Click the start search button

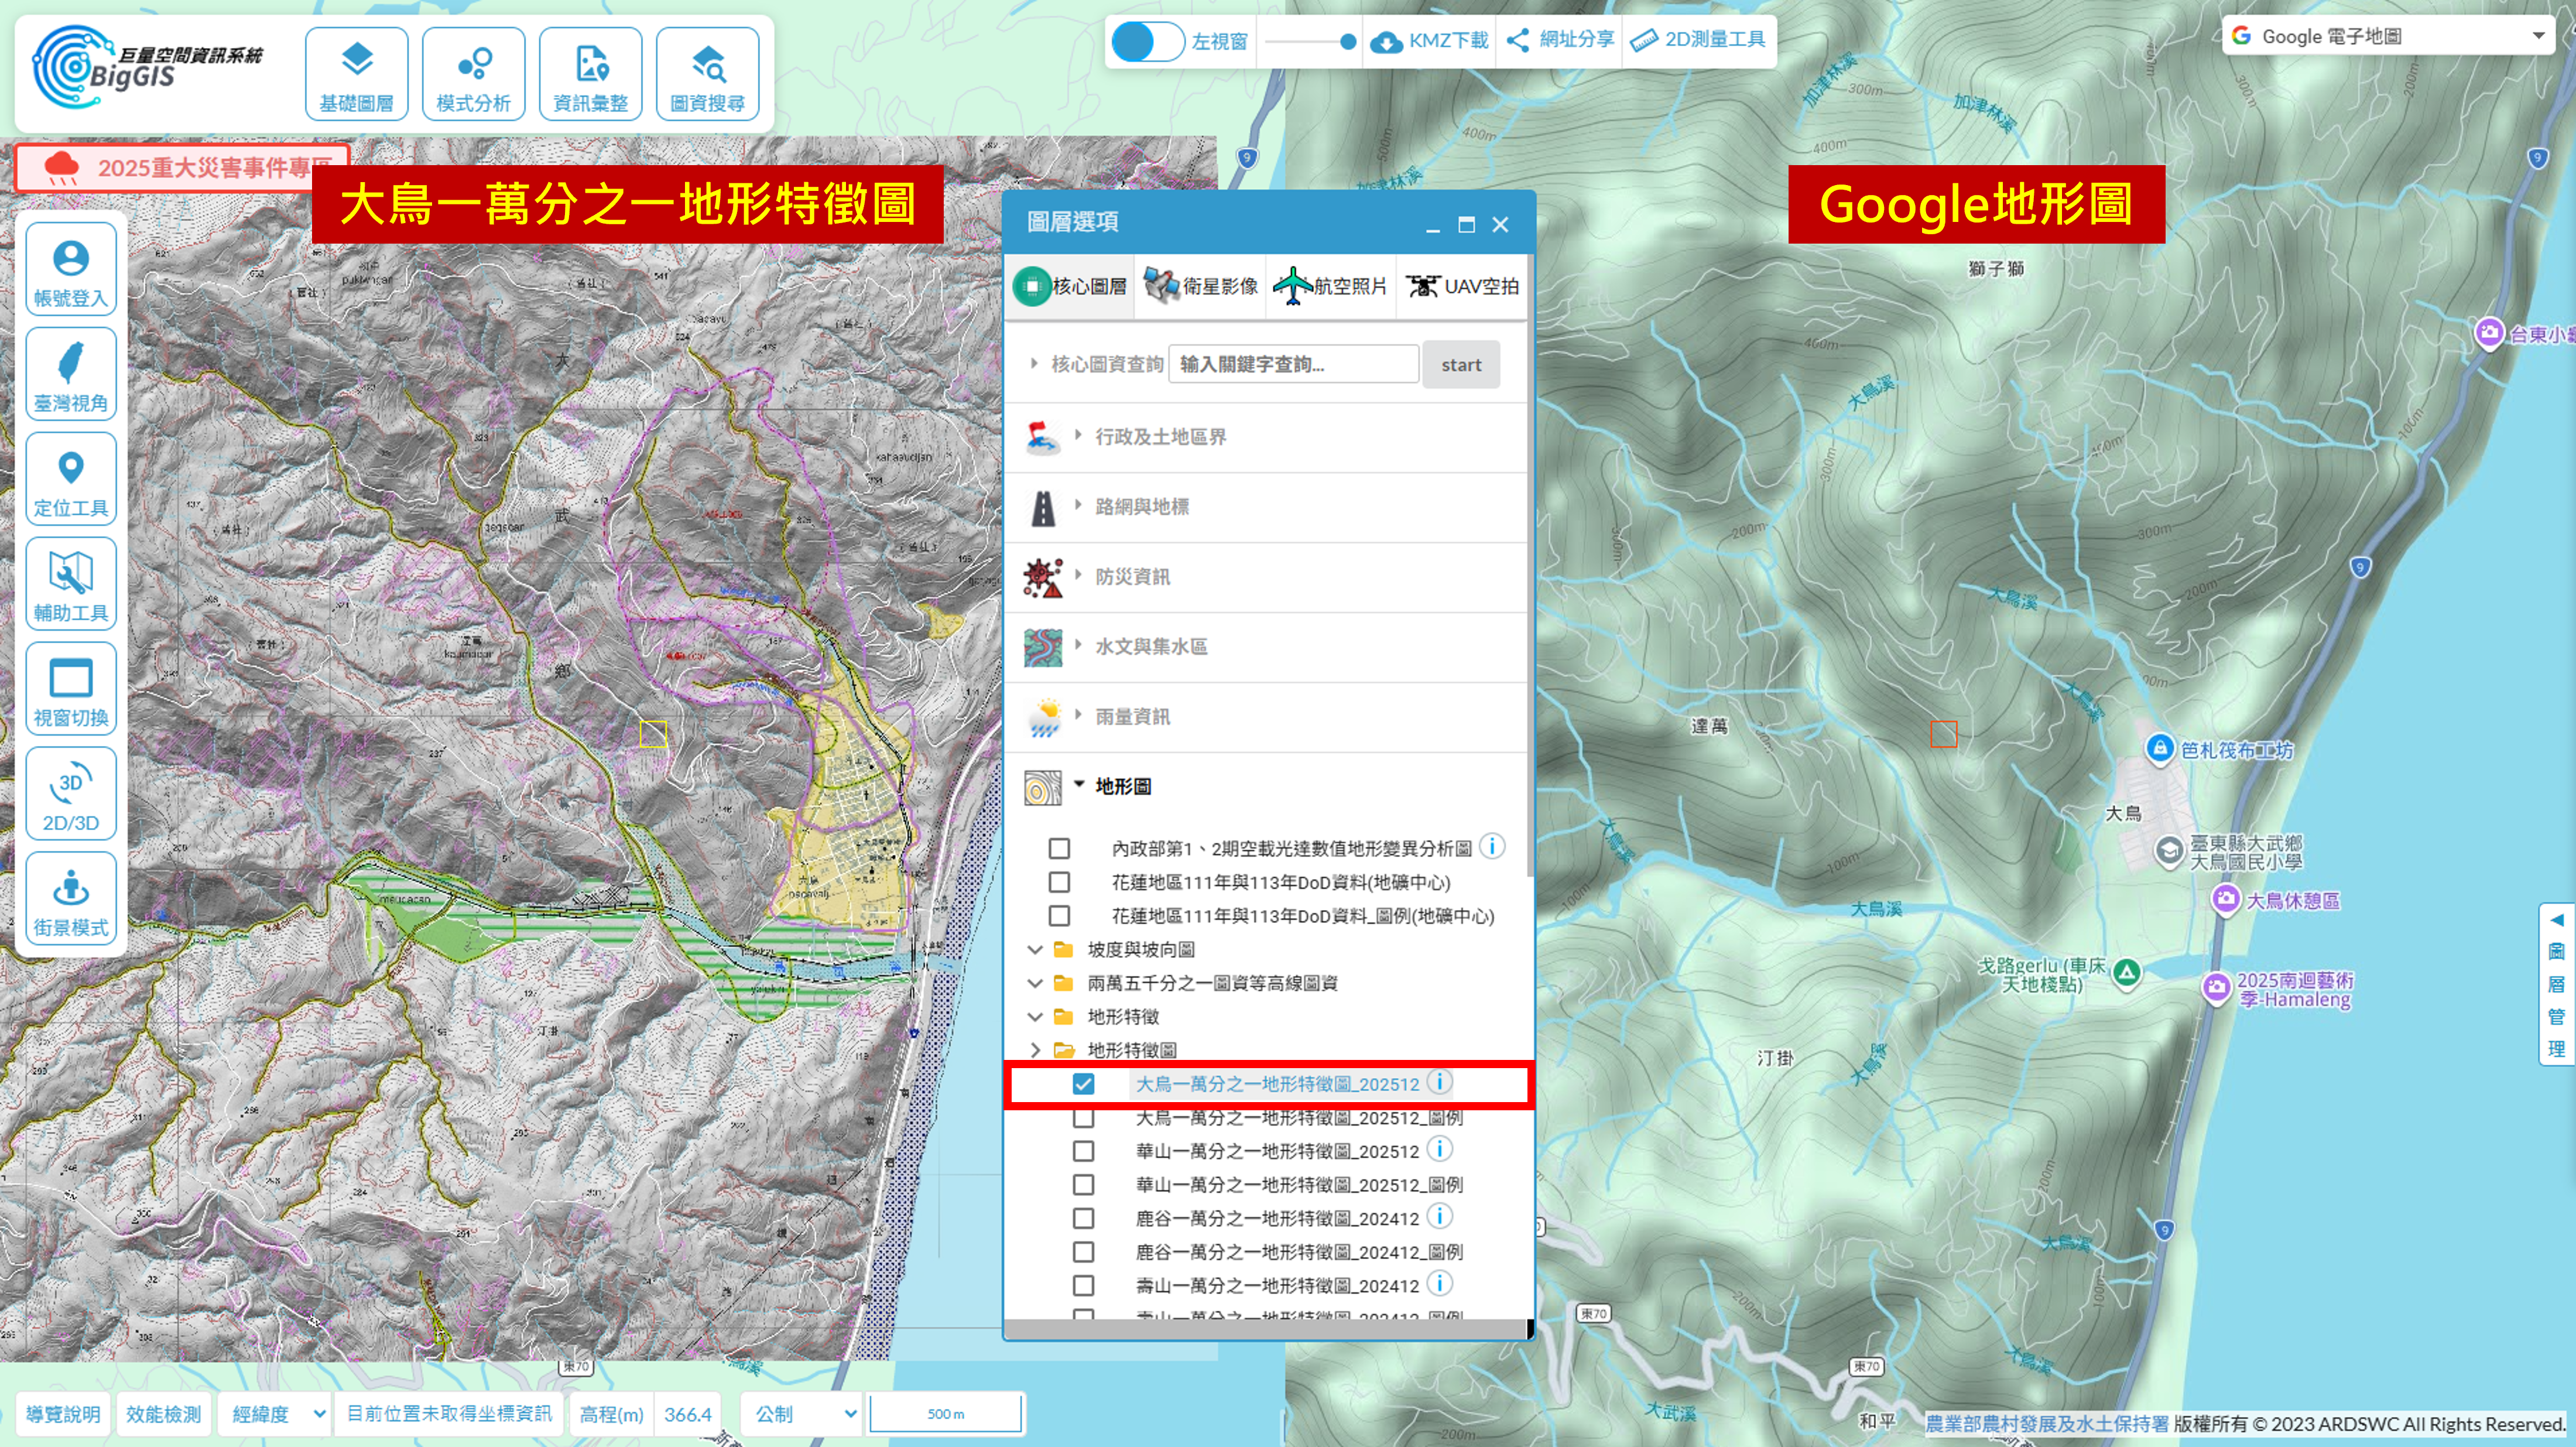point(1460,365)
